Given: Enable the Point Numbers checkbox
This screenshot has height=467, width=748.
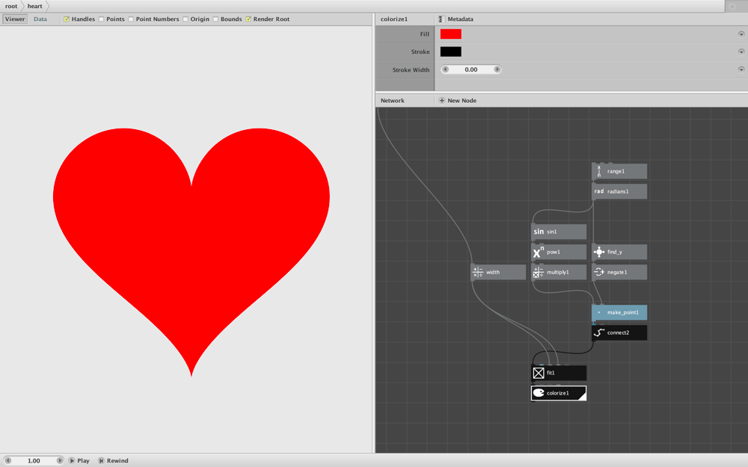Looking at the screenshot, I should coord(131,19).
